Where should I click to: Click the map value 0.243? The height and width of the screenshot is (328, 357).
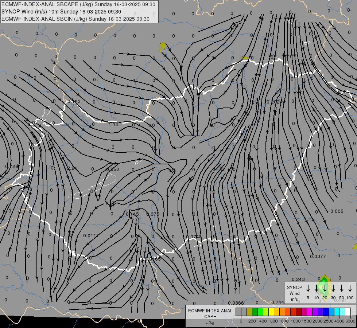(x=298, y=279)
